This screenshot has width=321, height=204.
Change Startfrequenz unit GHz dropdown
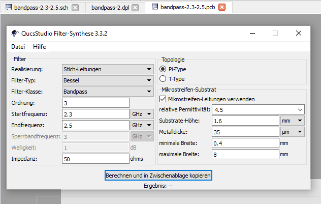[x=142, y=114]
